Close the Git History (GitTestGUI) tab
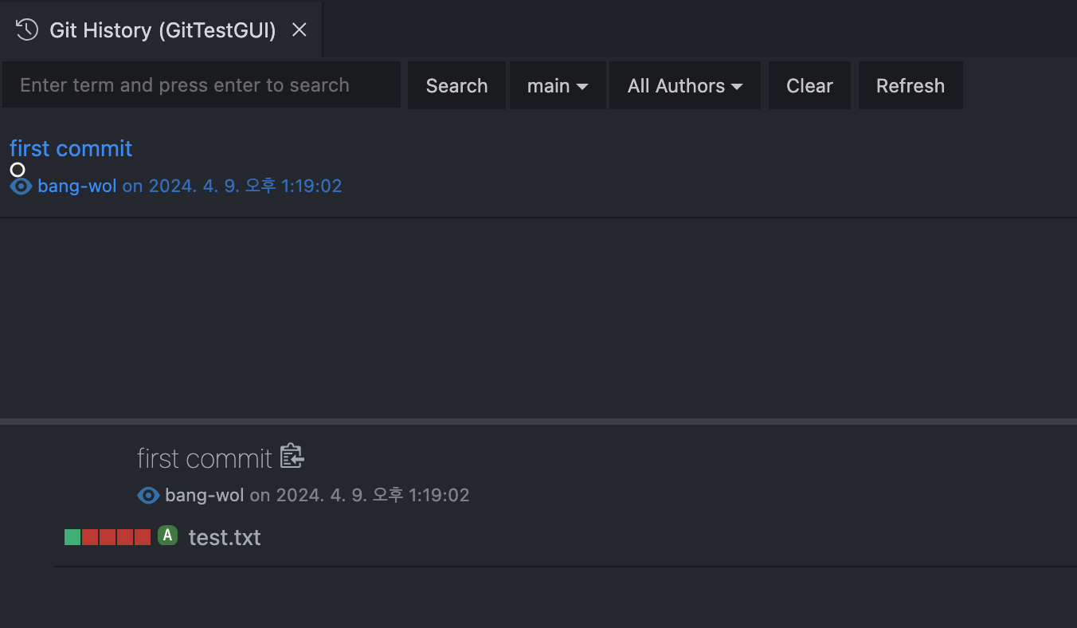This screenshot has width=1077, height=628. 300,30
